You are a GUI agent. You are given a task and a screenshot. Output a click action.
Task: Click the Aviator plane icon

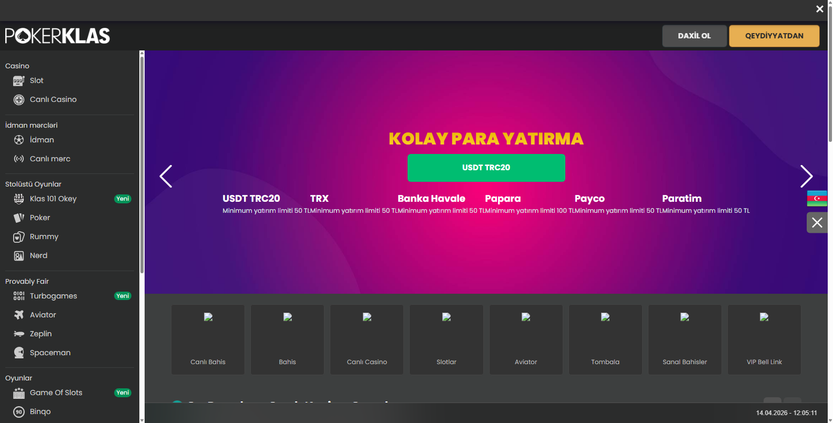click(19, 315)
